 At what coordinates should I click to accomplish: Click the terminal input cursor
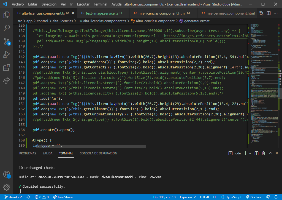(20, 191)
